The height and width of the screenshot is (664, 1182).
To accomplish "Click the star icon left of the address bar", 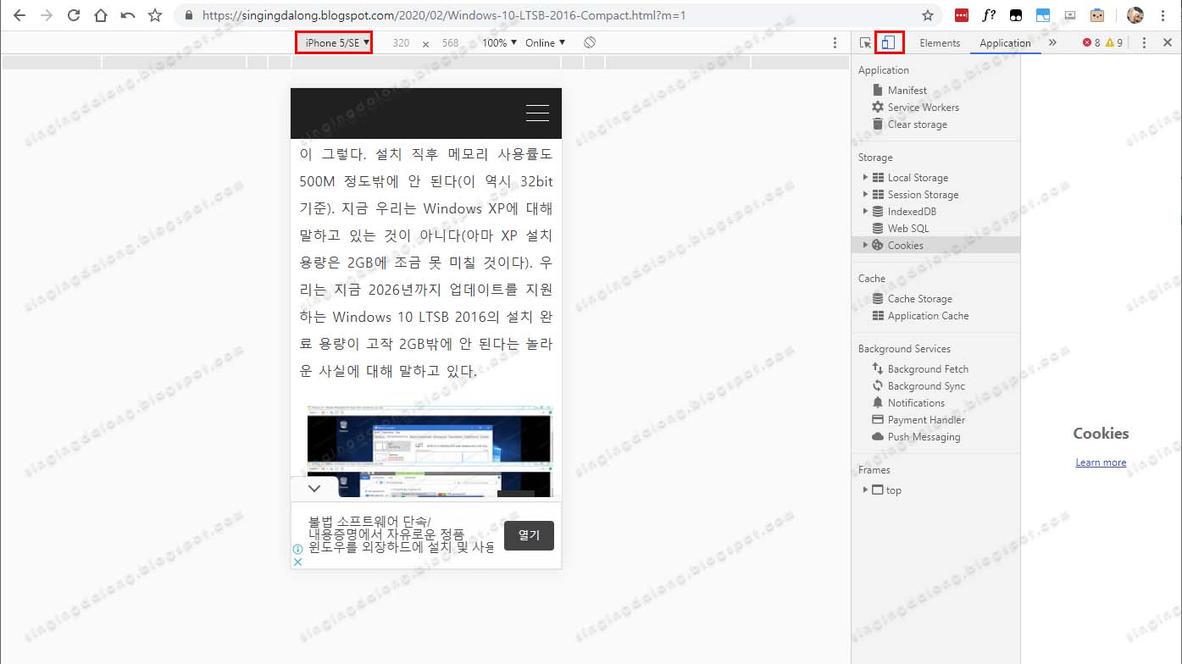I will [x=155, y=15].
